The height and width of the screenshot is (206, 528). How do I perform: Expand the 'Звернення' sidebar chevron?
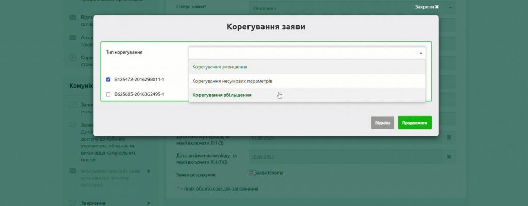click(x=148, y=204)
